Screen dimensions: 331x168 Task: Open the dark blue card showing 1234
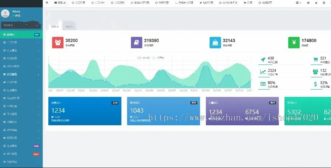pyautogui.click(x=85, y=111)
